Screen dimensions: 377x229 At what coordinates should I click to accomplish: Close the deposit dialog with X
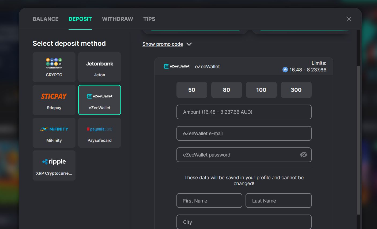pyautogui.click(x=349, y=19)
